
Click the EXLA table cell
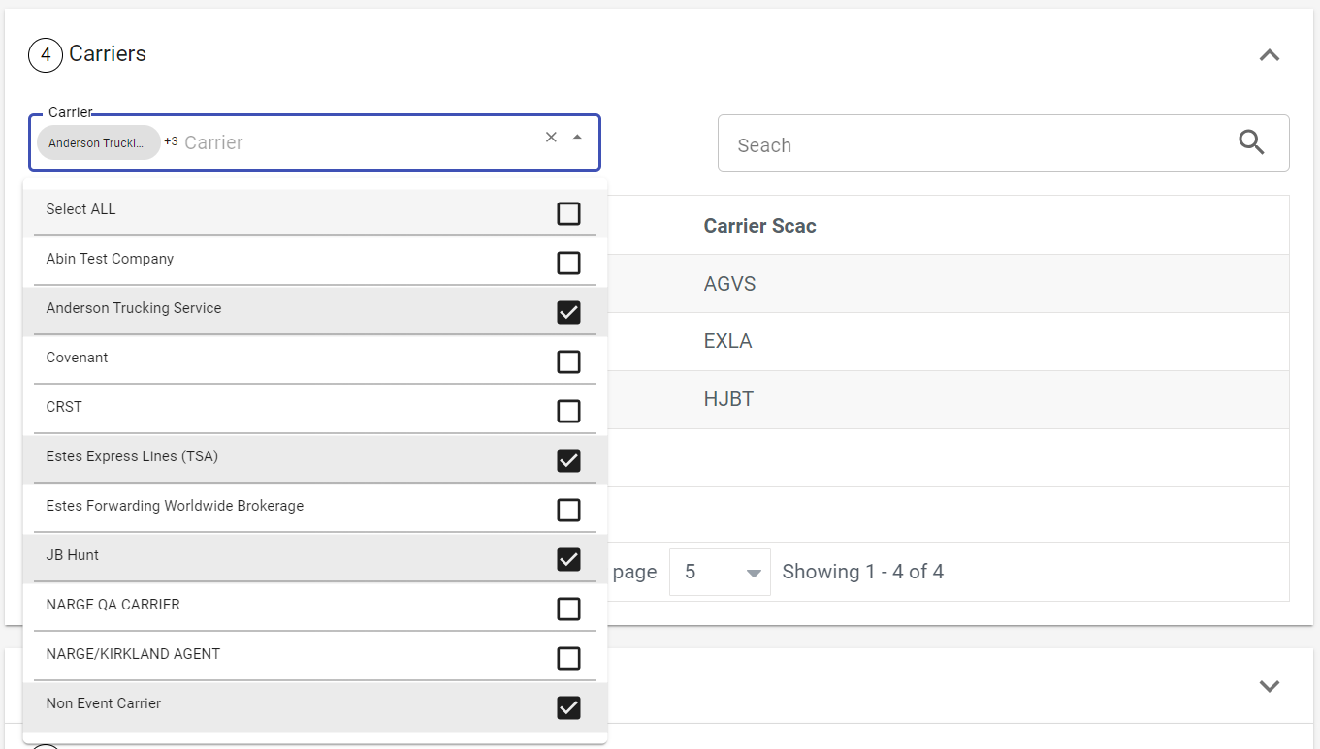[990, 341]
